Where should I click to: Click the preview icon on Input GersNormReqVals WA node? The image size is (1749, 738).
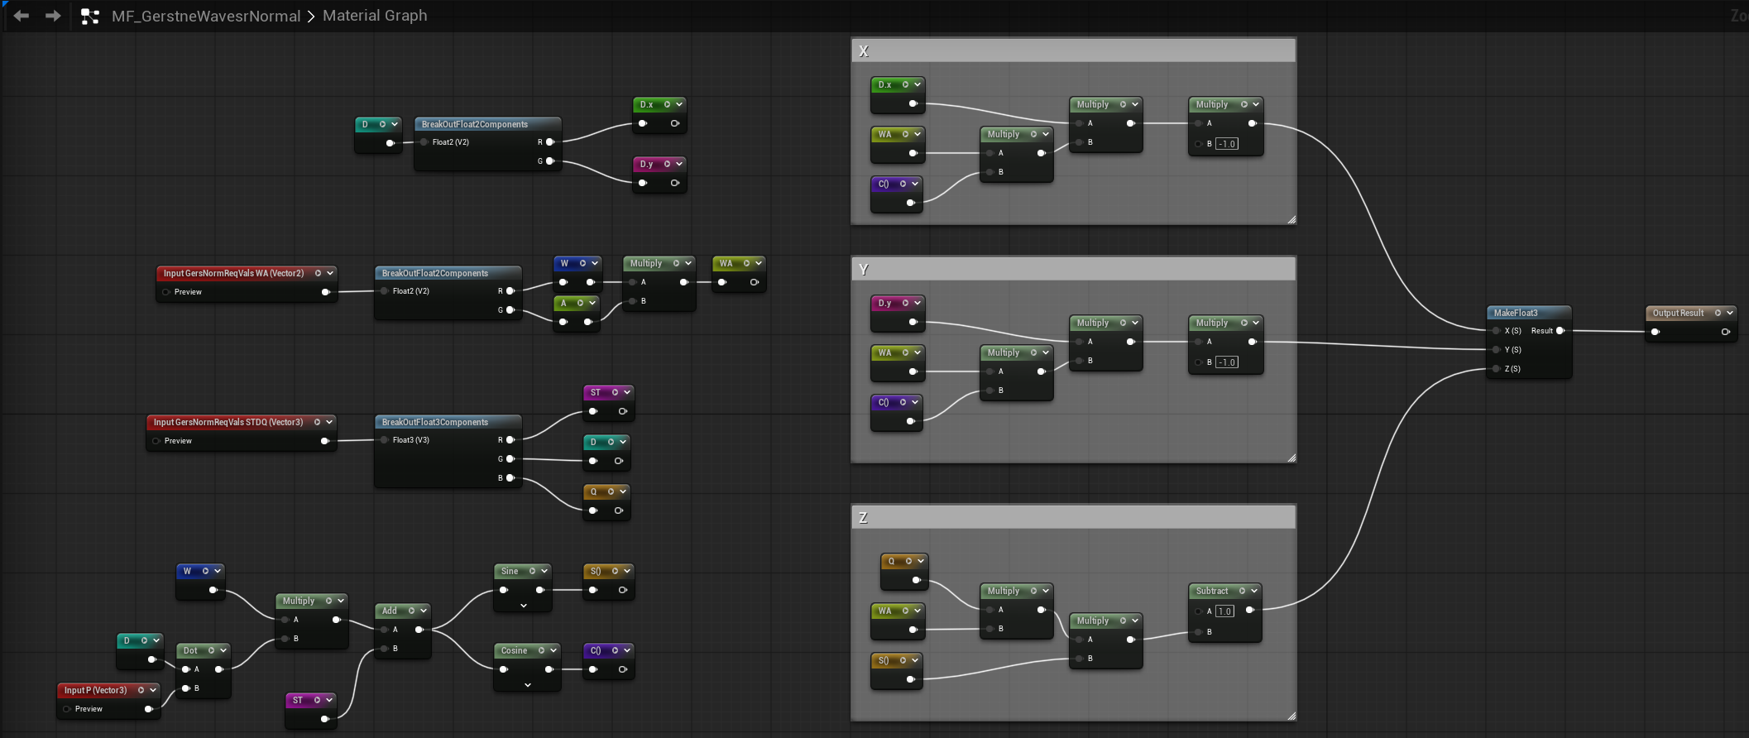pos(318,273)
